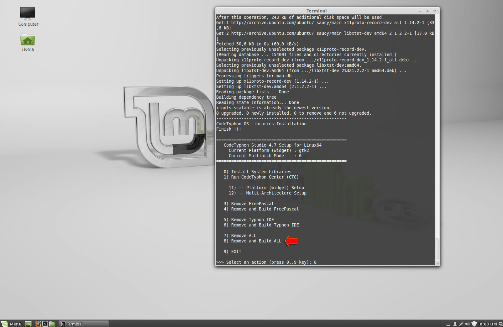Click the '7) Remove ALL' line
Image resolution: width=503 pixels, height=327 pixels.
click(x=240, y=236)
